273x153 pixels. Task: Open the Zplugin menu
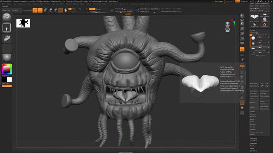[142, 4]
